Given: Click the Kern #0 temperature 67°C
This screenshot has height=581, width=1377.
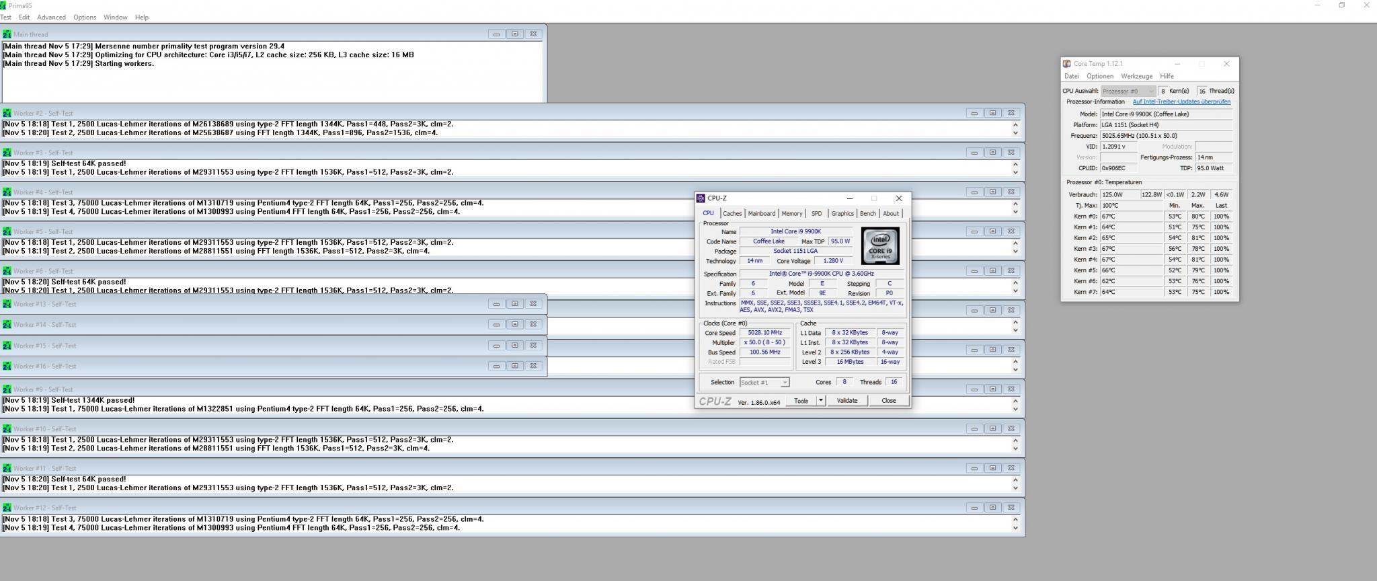Looking at the screenshot, I should click(1132, 217).
